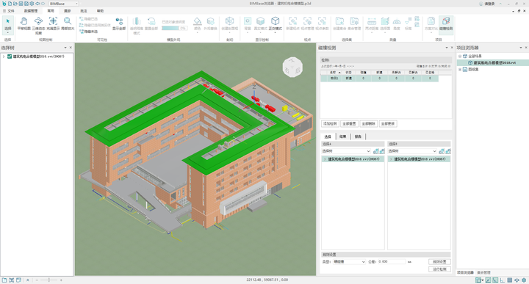Expand the 图纸集 node in project browser
This screenshot has width=529, height=284.
460,70
